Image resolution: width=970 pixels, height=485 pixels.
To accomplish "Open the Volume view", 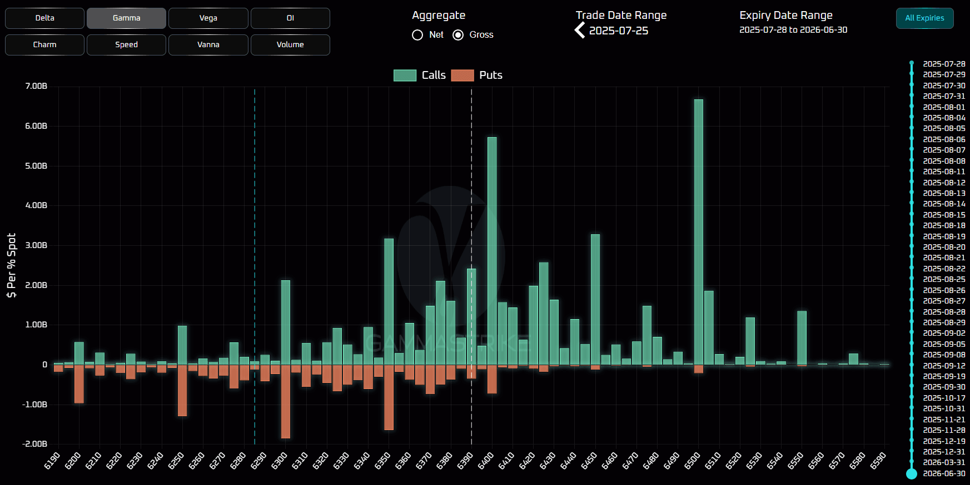I will tap(290, 45).
